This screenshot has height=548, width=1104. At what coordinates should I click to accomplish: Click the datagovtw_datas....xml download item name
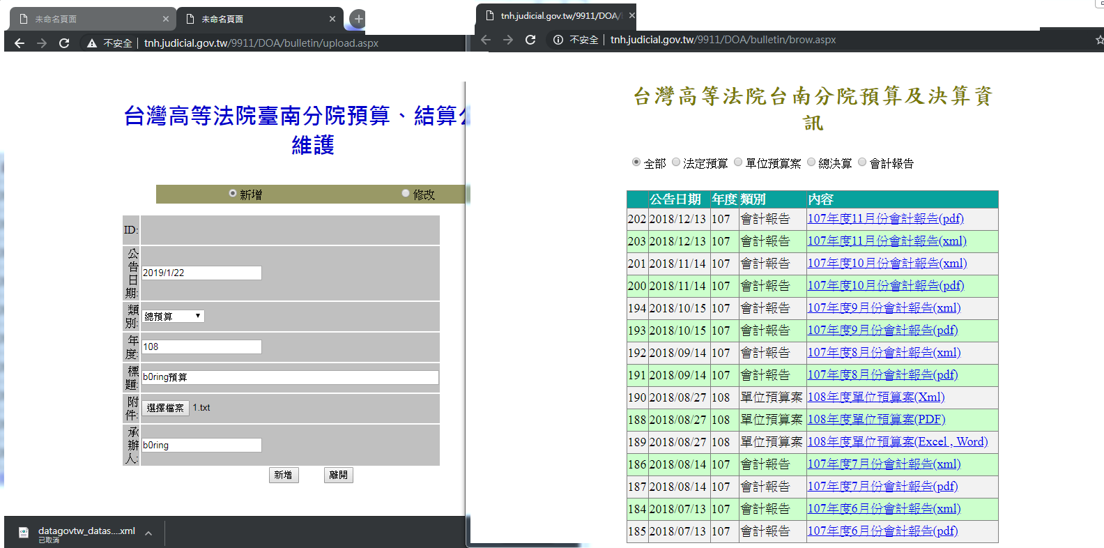click(86, 531)
